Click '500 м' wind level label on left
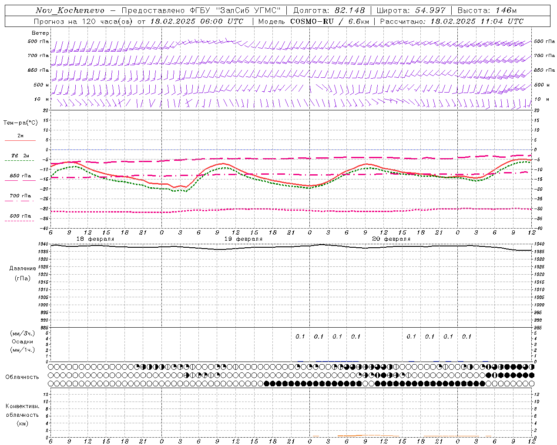The image size is (557, 445). tap(41, 85)
